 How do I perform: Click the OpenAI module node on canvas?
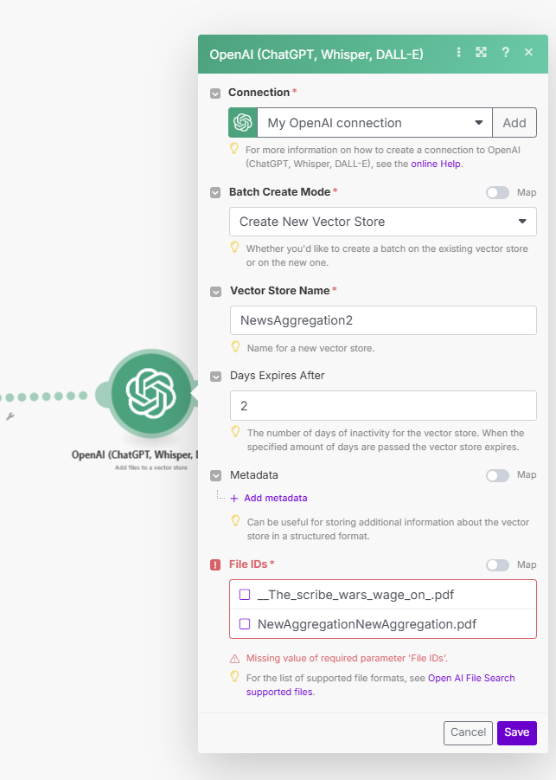click(x=151, y=395)
